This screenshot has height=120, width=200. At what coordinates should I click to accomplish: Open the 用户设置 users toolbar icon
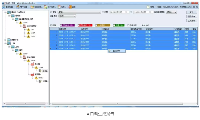point(18,7)
